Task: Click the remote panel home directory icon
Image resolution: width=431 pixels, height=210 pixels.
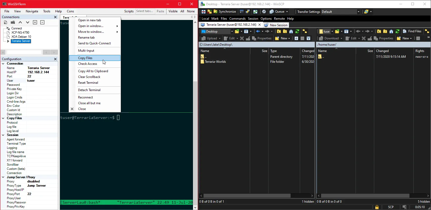Action: (x=391, y=31)
